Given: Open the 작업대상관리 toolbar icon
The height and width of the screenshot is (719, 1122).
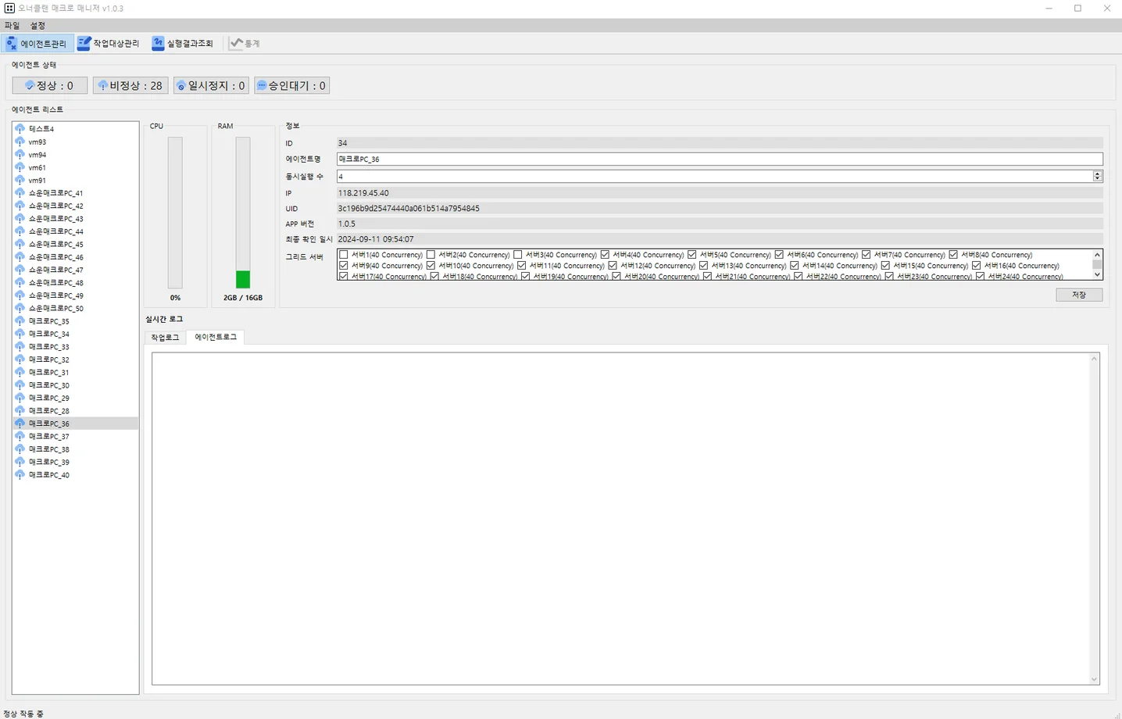Looking at the screenshot, I should coord(84,44).
